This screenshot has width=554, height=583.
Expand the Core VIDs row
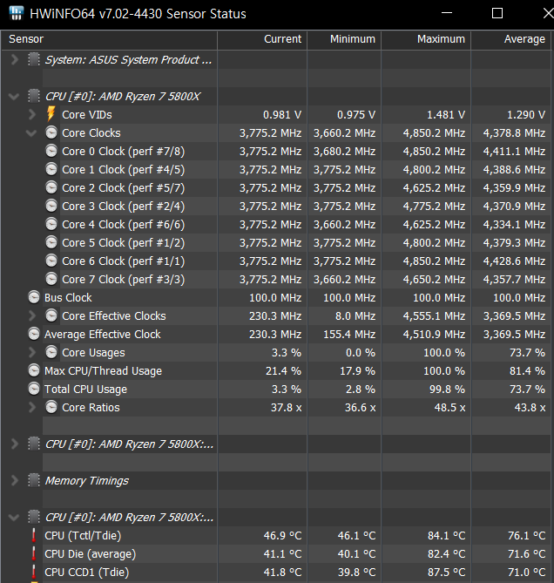click(32, 114)
